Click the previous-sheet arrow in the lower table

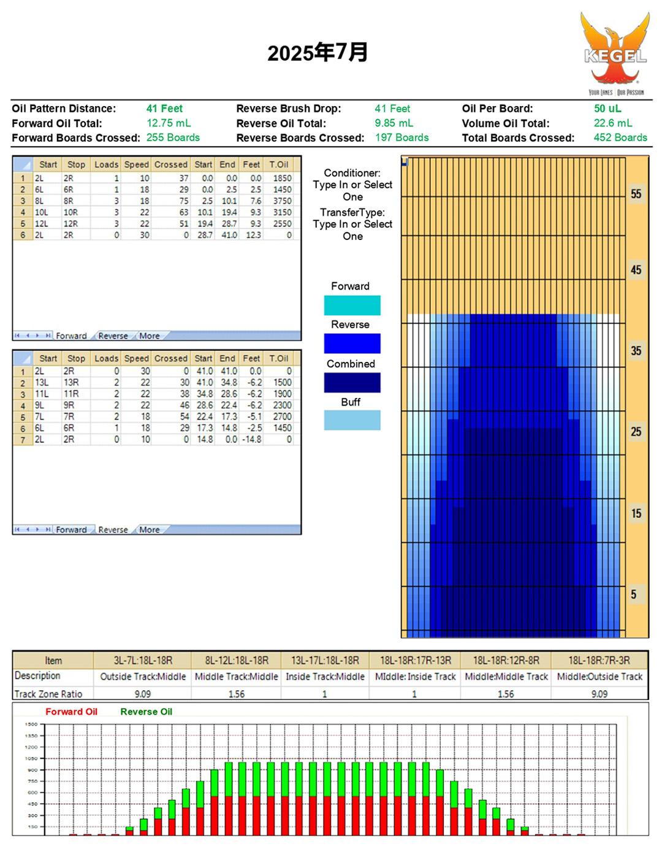pos(28,529)
